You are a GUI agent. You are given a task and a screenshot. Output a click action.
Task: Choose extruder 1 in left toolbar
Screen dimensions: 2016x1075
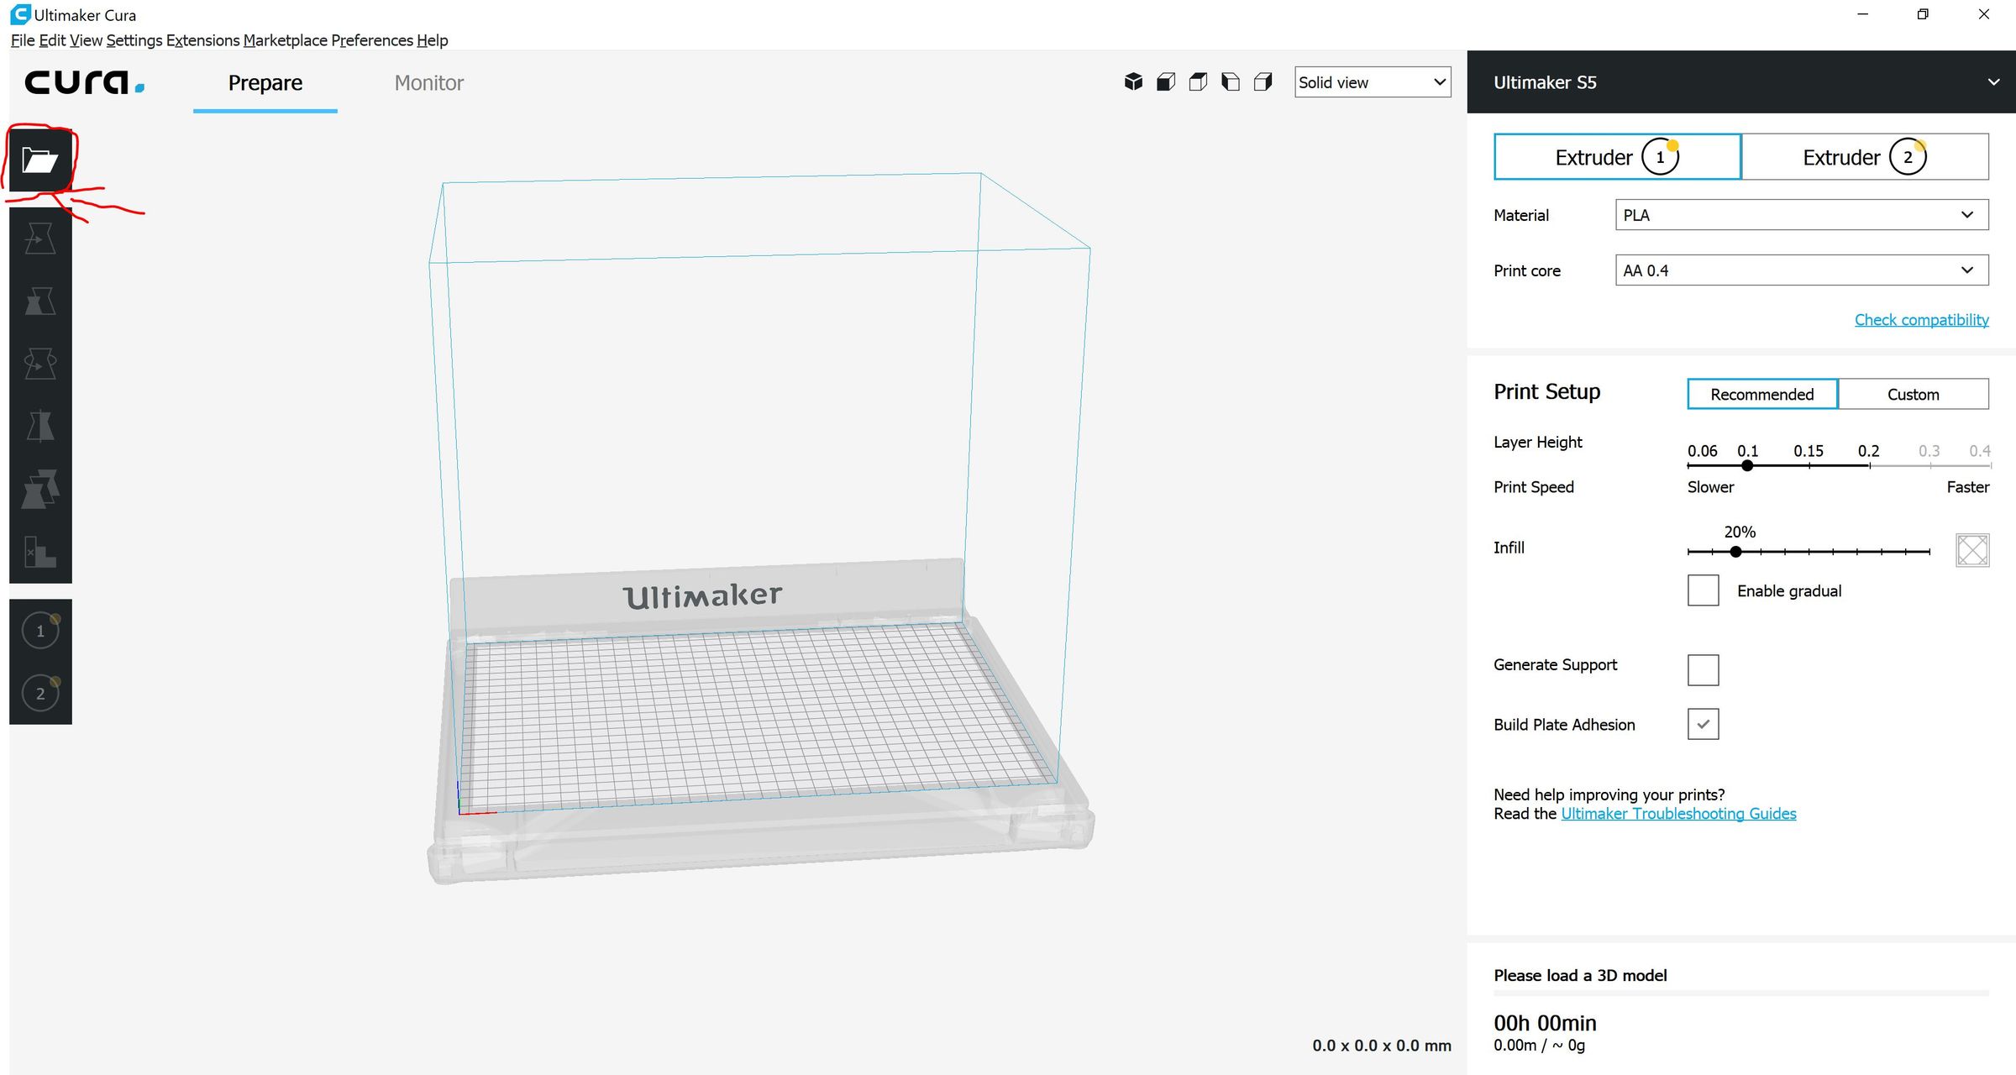click(x=40, y=631)
